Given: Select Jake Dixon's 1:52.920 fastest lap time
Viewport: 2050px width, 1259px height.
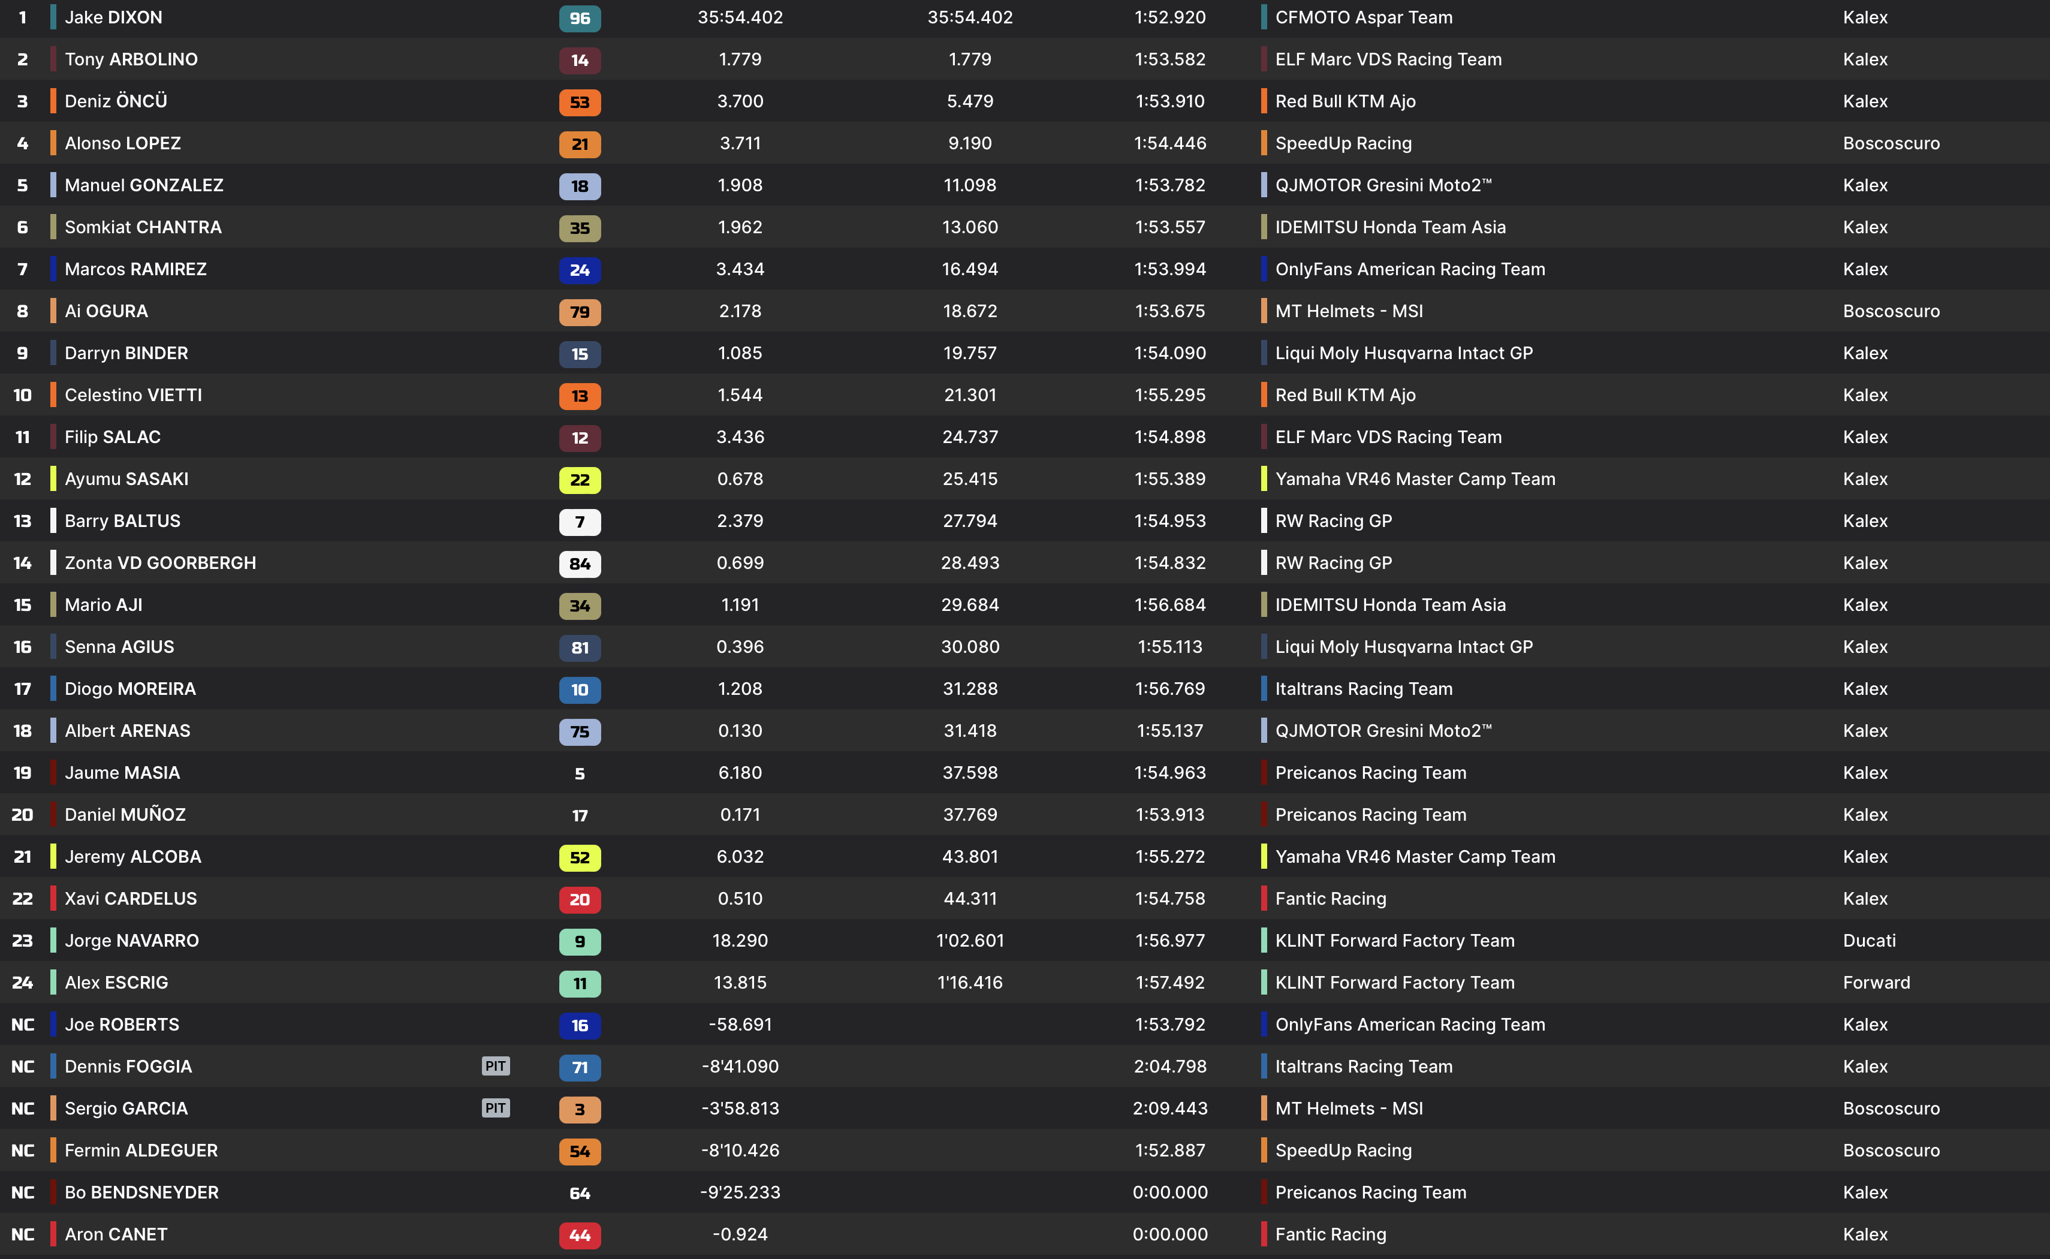Looking at the screenshot, I should tap(1169, 17).
